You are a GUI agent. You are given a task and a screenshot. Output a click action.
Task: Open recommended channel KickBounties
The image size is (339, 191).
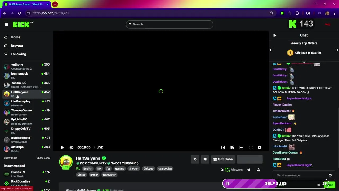[x=26, y=183]
